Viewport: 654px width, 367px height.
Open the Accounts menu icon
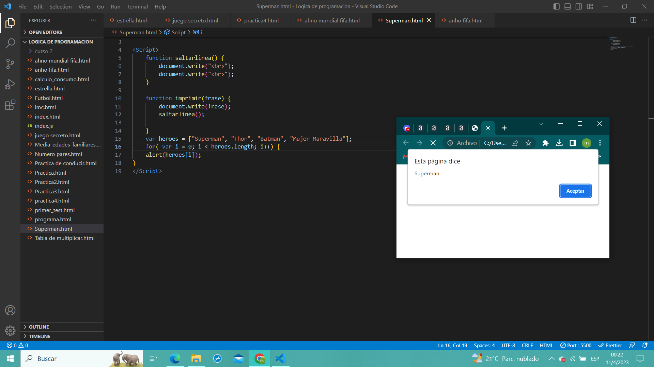pos(10,310)
